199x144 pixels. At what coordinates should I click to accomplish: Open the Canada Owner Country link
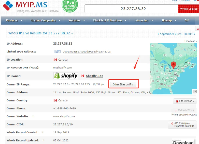pos(63,100)
